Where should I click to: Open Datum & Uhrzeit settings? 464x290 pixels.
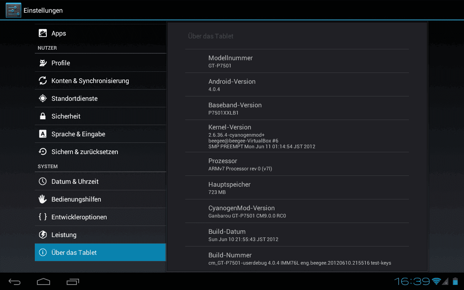pyautogui.click(x=100, y=182)
